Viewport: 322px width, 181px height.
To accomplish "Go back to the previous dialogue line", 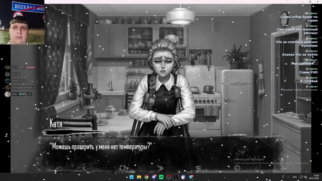I will (x=84, y=168).
